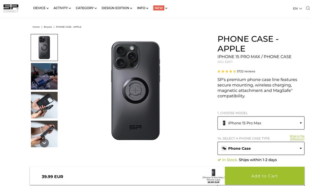
Task: Open the Device menu
Action: 41,8
